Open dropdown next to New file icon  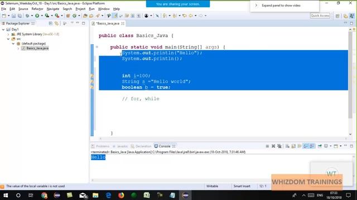click(x=9, y=16)
